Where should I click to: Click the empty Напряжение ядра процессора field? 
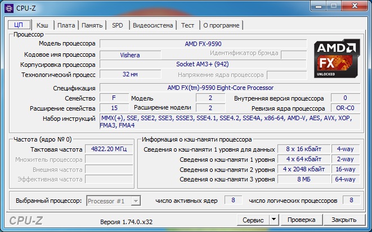287,75
